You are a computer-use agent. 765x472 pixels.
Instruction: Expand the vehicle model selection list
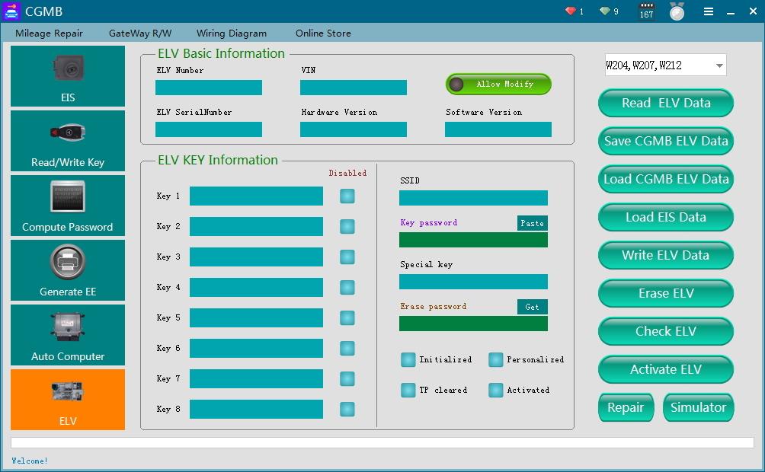pos(719,65)
